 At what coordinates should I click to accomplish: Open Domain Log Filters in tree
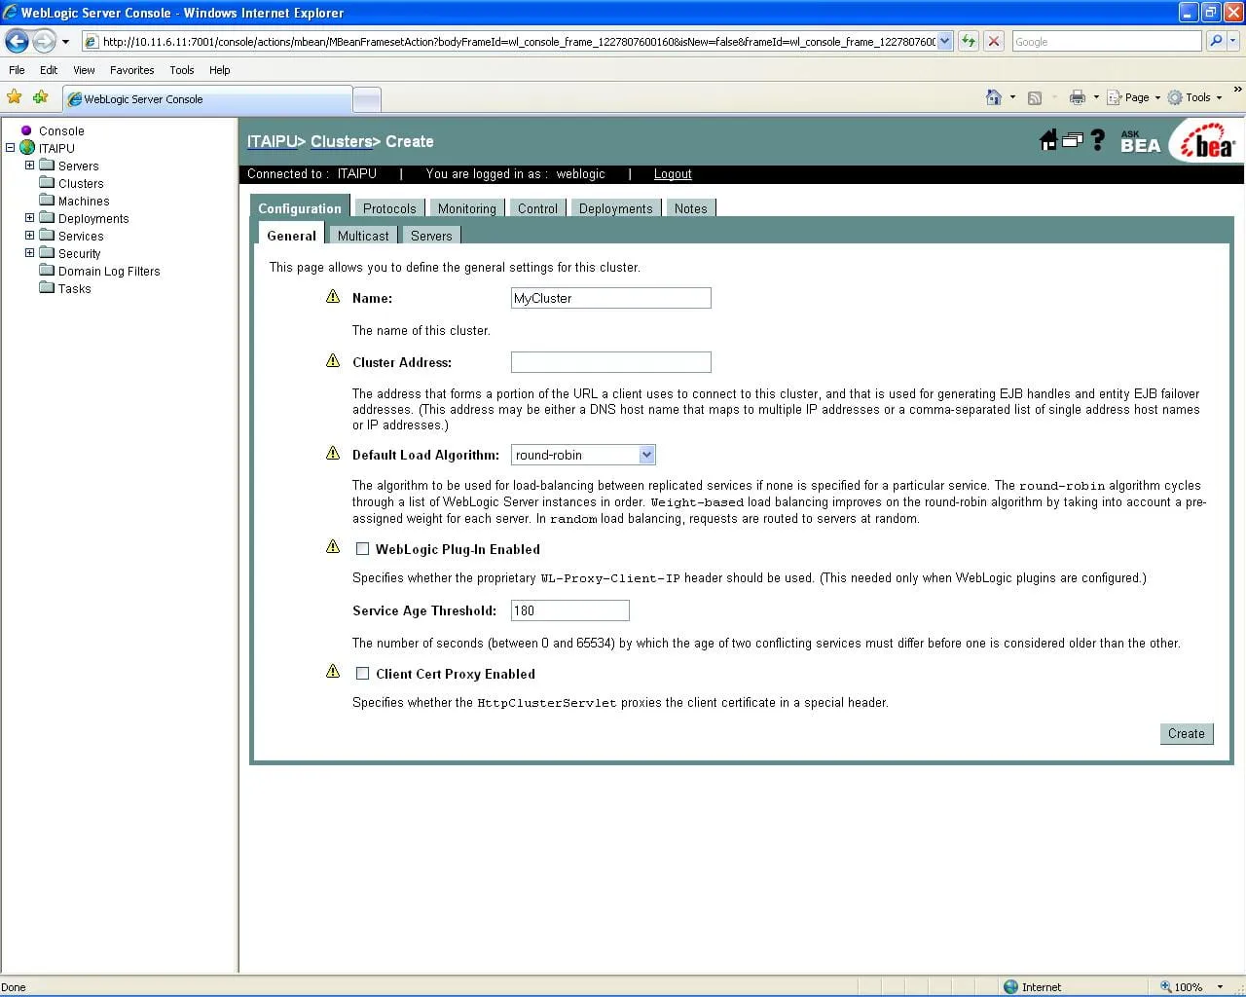click(109, 271)
